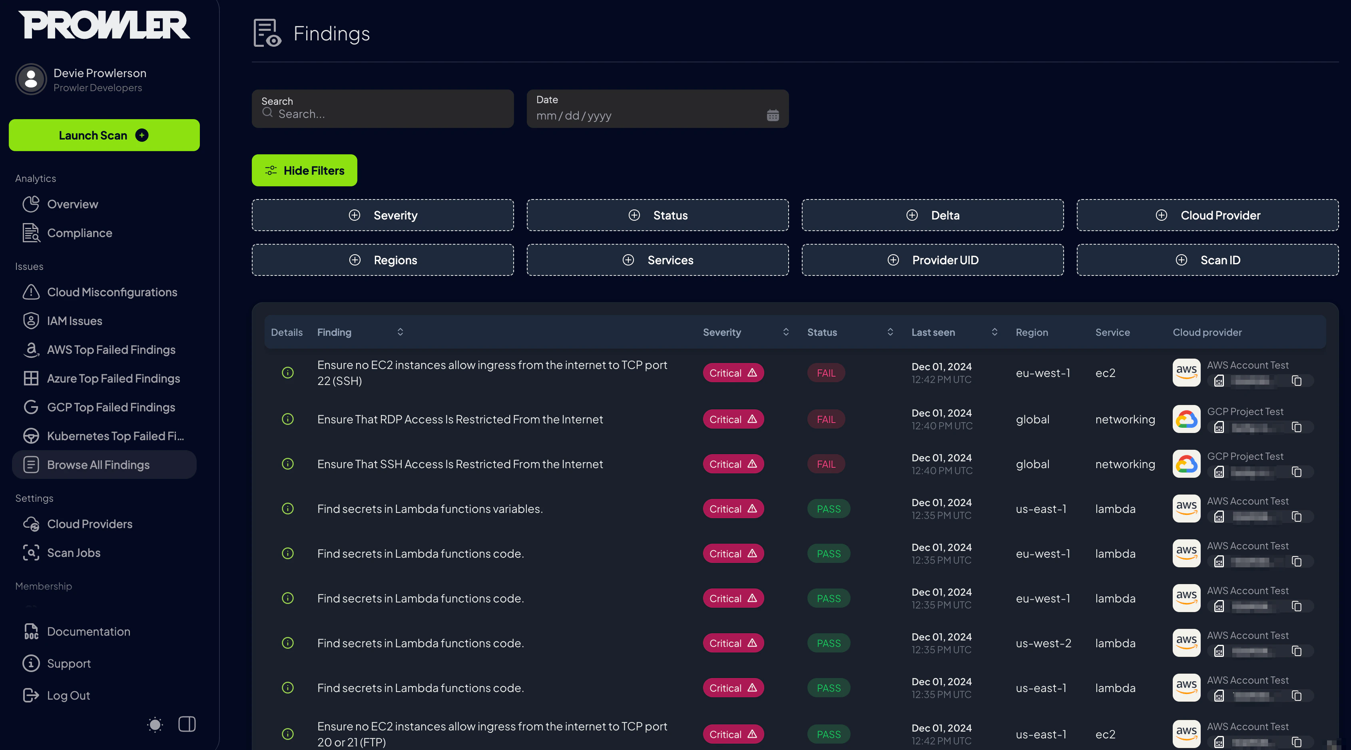
Task: Click the plus icon on Launch Scan
Action: [x=141, y=135]
